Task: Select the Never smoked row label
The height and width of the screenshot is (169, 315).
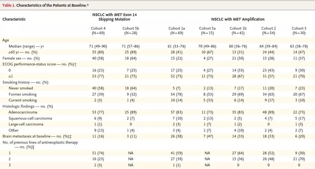Action: (21, 88)
